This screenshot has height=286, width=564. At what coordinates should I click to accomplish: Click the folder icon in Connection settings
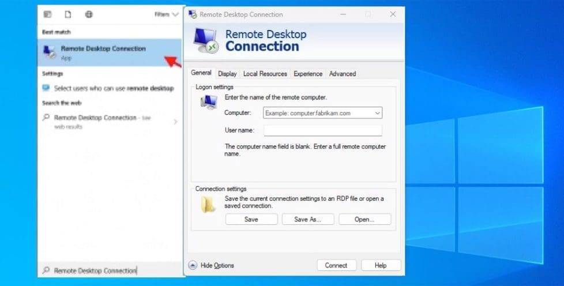208,204
